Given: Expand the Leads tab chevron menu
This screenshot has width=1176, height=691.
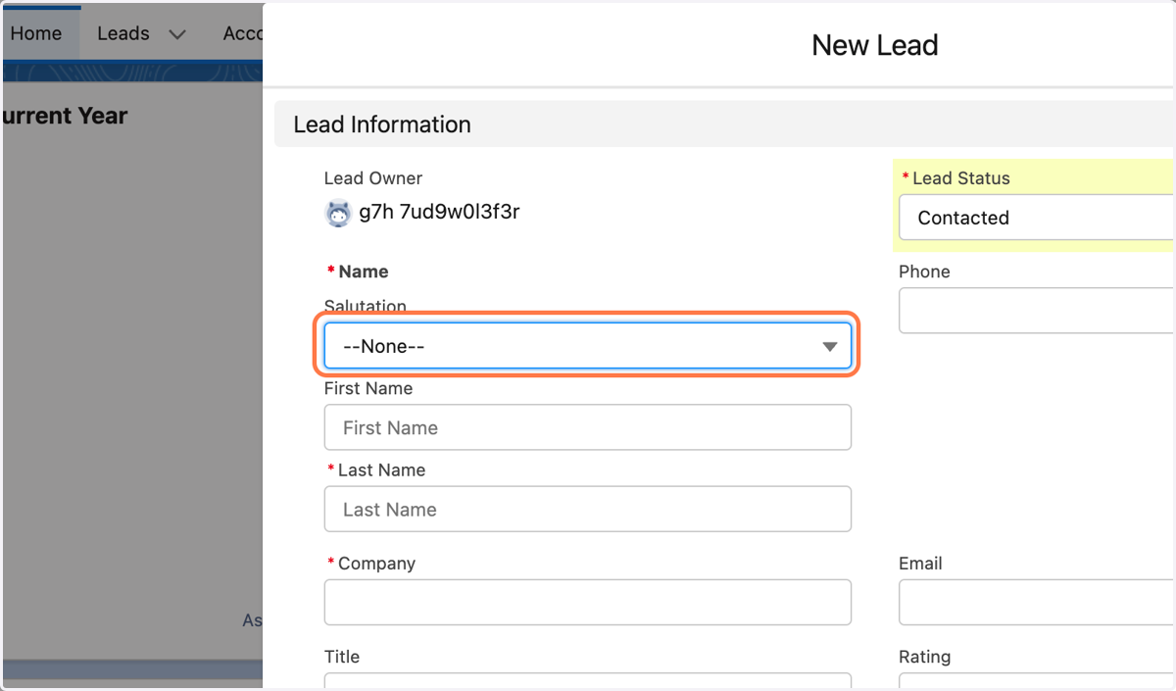Looking at the screenshot, I should point(177,34).
